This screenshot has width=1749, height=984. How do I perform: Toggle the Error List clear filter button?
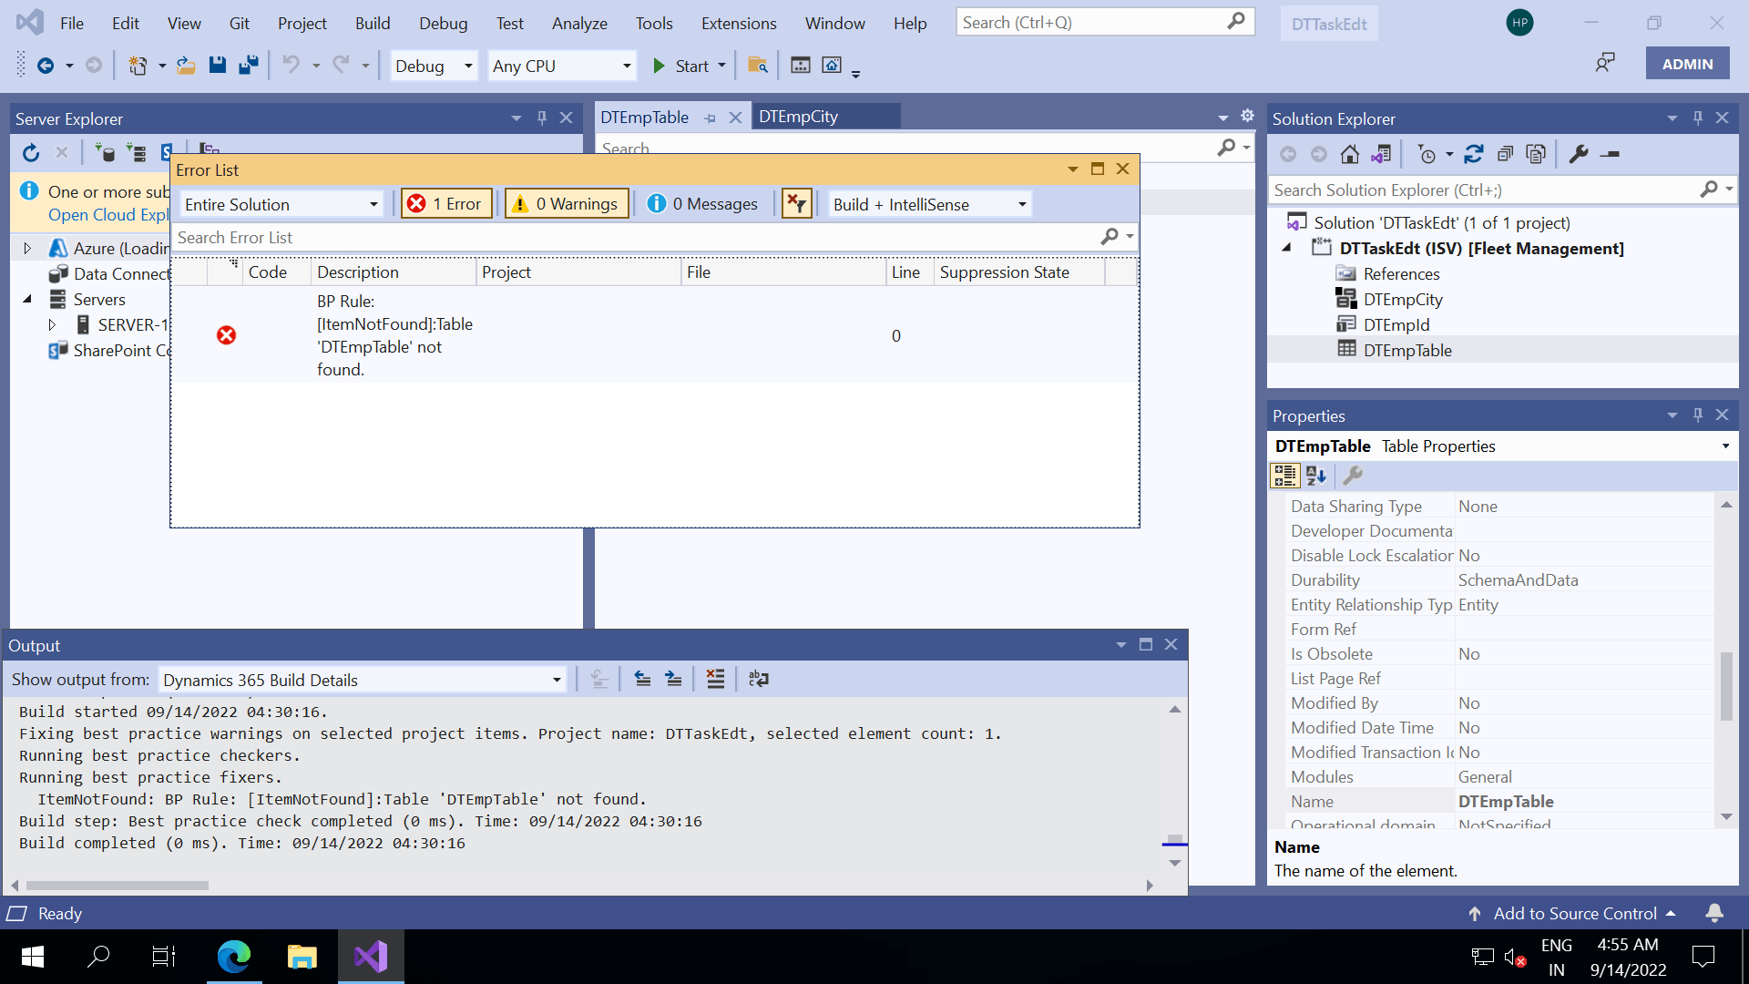(x=797, y=204)
